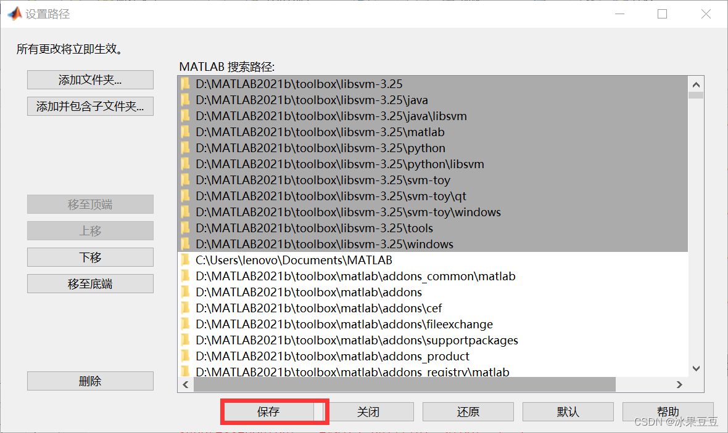The height and width of the screenshot is (433, 728).
Task: Click the vertical scrollbar thumb
Action: [x=696, y=95]
